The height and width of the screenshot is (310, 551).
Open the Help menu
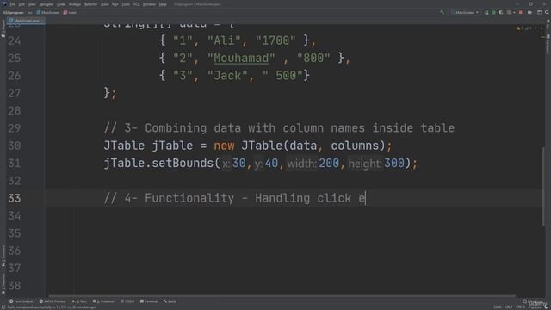[x=163, y=4]
